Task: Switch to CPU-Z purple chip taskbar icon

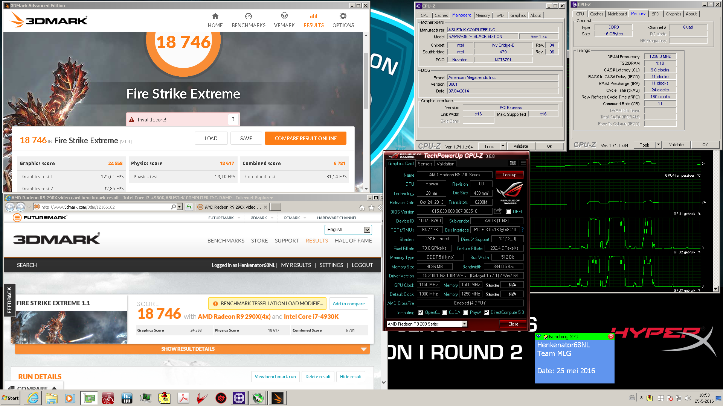Action: [x=239, y=398]
